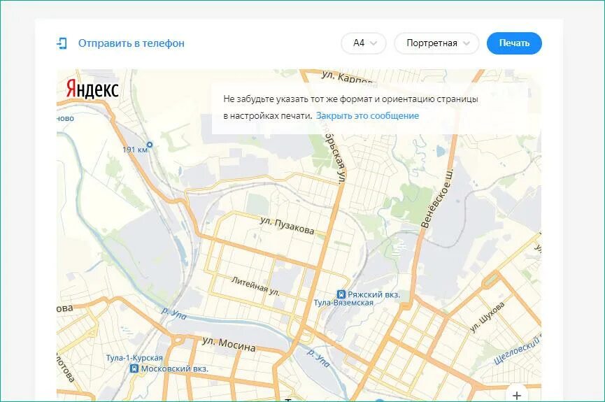
Task: Click the 'Литейная ул.' street label
Action: (255, 286)
